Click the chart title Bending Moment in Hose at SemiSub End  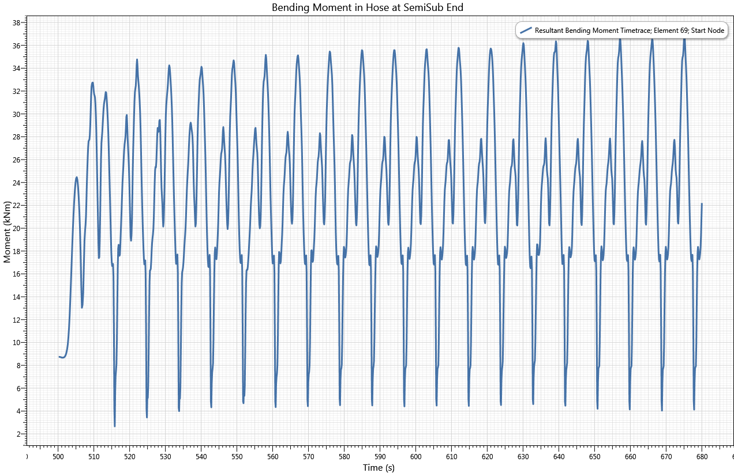368,7
